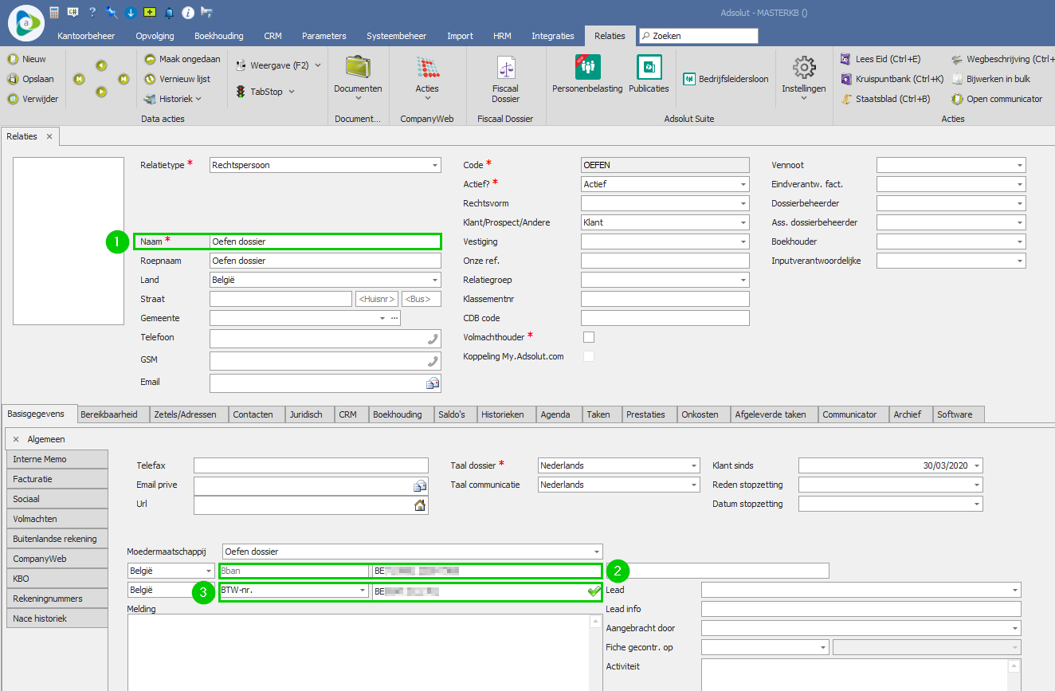This screenshot has width=1055, height=691.
Task: Click the Lees Eid icon
Action: pyautogui.click(x=846, y=59)
